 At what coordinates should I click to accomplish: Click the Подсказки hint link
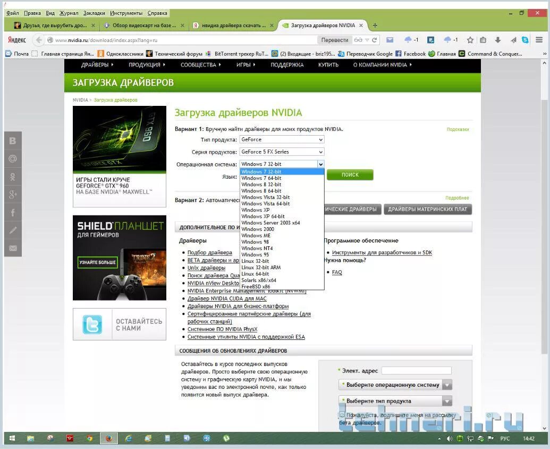tap(458, 129)
